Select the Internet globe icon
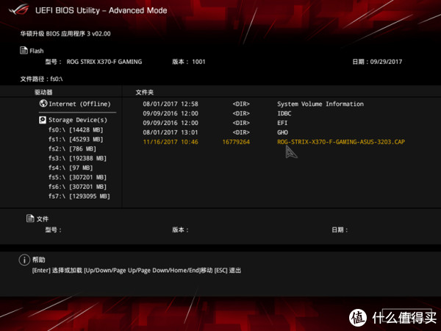 pyautogui.click(x=43, y=103)
